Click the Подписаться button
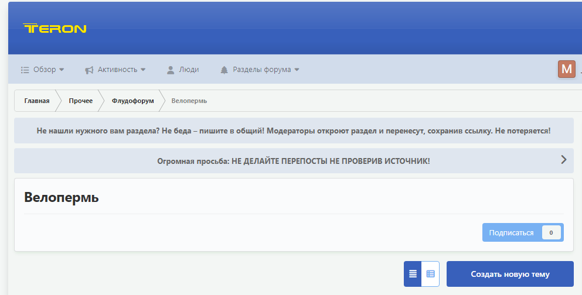This screenshot has height=295, width=582. click(x=512, y=233)
